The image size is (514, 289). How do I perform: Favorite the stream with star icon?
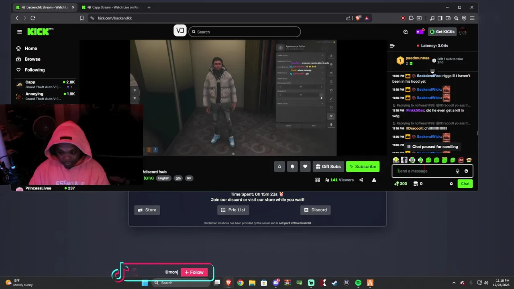coord(279,167)
